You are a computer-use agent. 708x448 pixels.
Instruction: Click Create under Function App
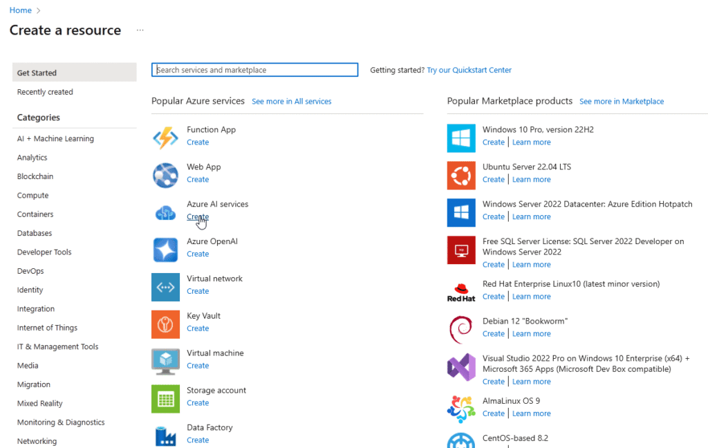point(198,142)
